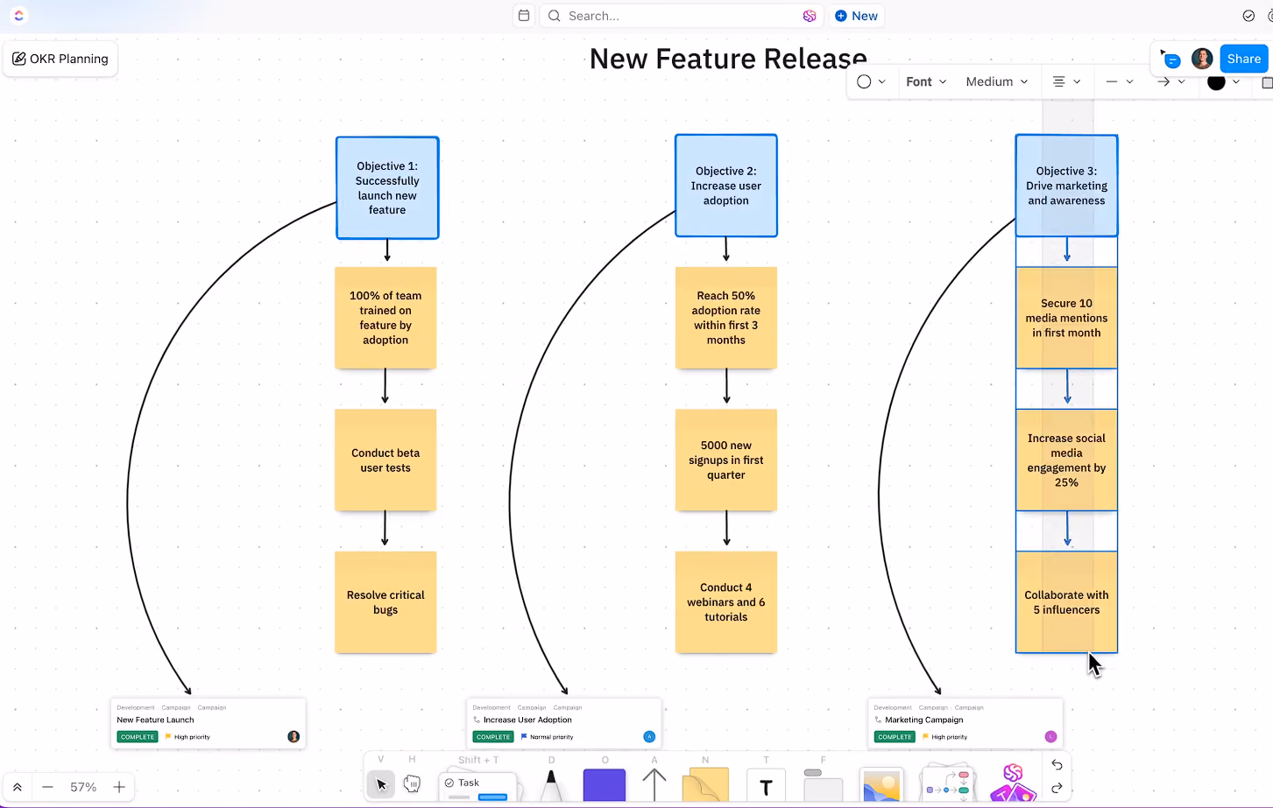The image size is (1273, 808).
Task: Insert an image from the toolbar
Action: 881,785
